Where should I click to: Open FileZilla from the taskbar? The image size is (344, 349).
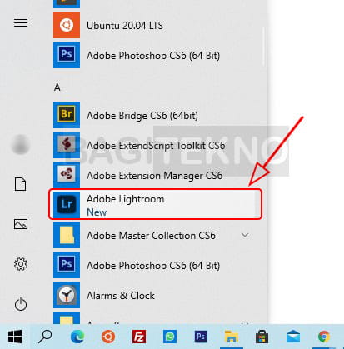click(x=139, y=337)
